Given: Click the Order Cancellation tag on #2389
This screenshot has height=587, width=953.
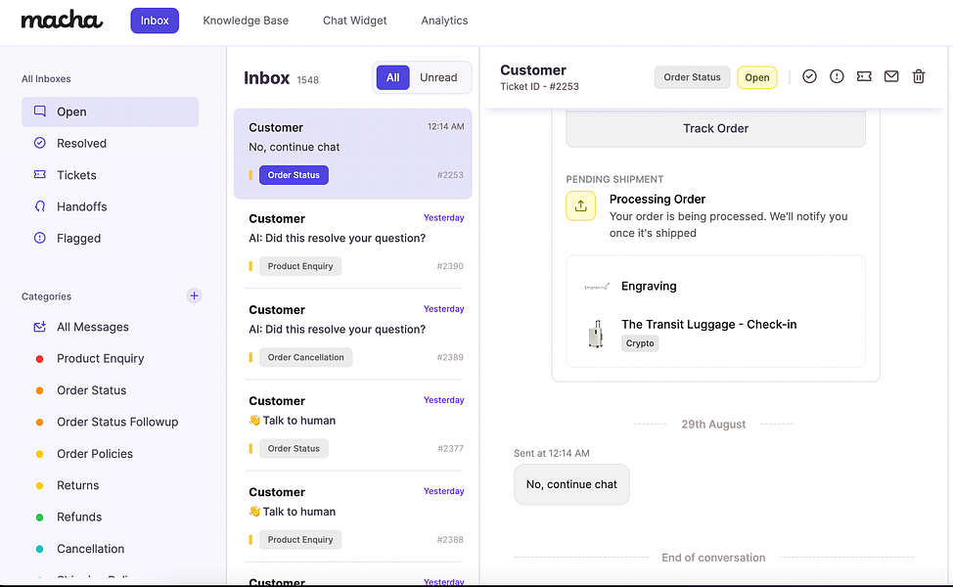Looking at the screenshot, I should 305,357.
